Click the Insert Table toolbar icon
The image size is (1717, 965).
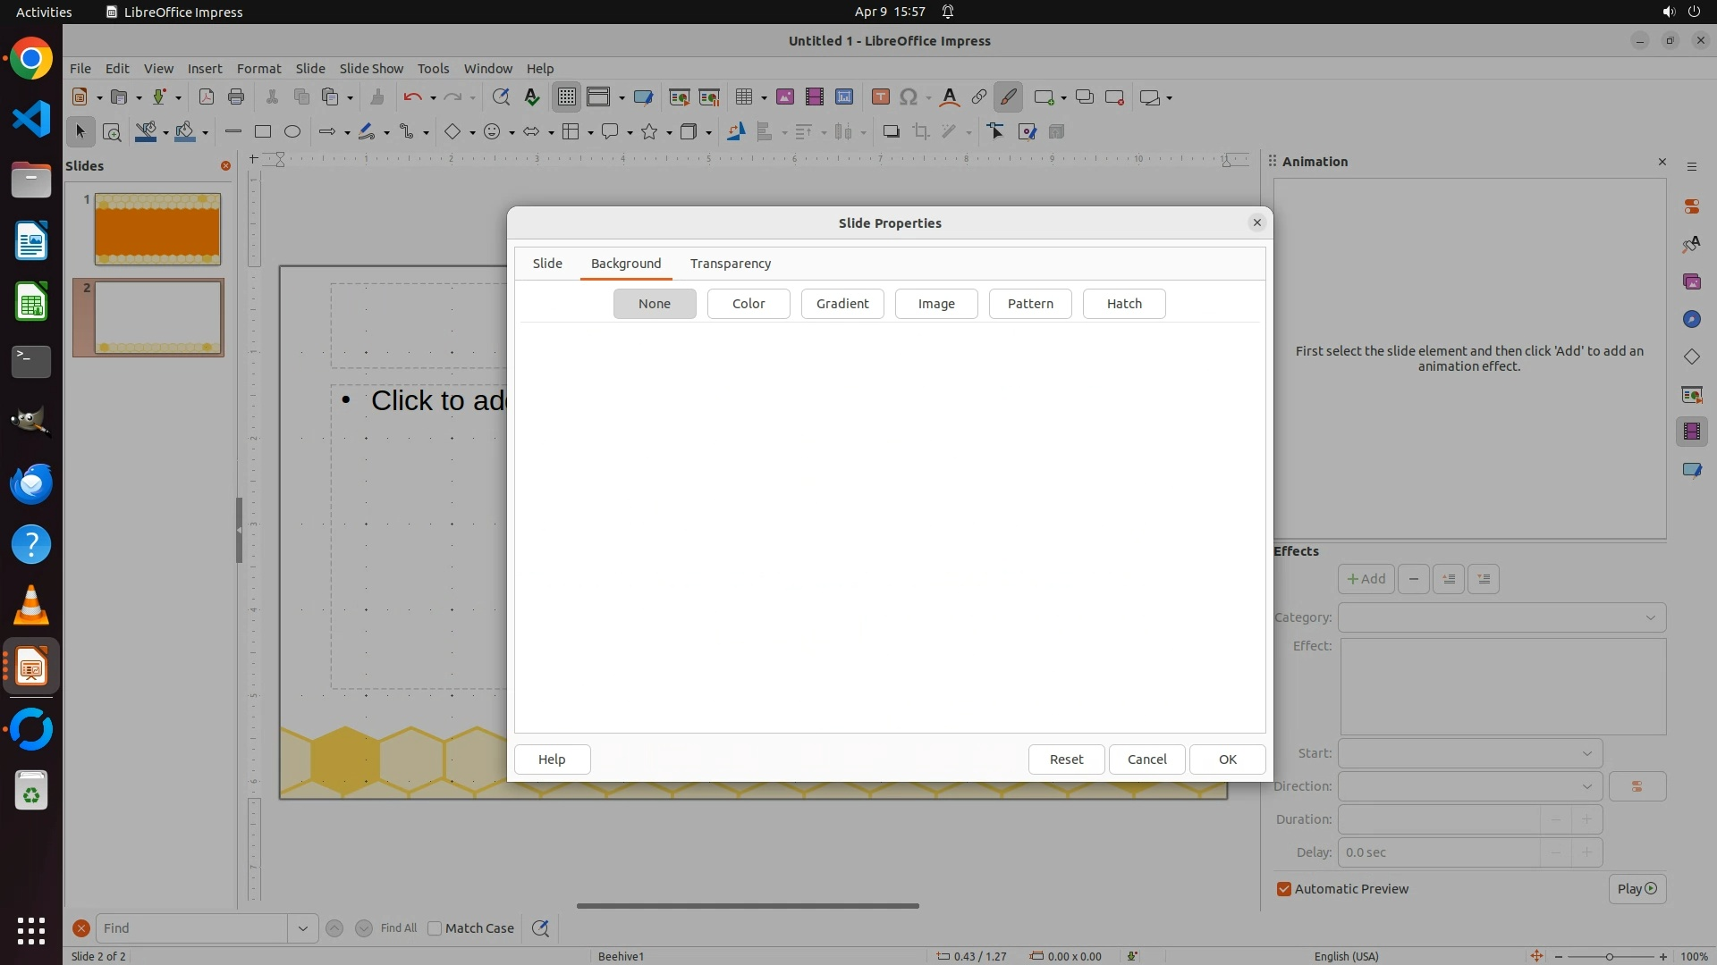pos(742,97)
